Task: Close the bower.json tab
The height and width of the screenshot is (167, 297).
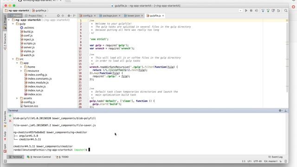Action: (x=142, y=16)
